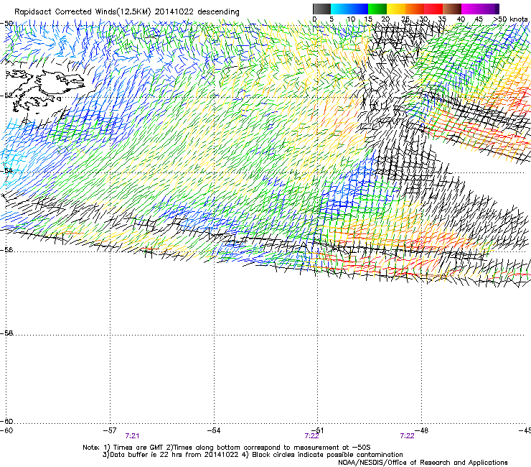Click the 'NOAA/NESDIS/Office of Research and Applications' credit

click(x=423, y=463)
